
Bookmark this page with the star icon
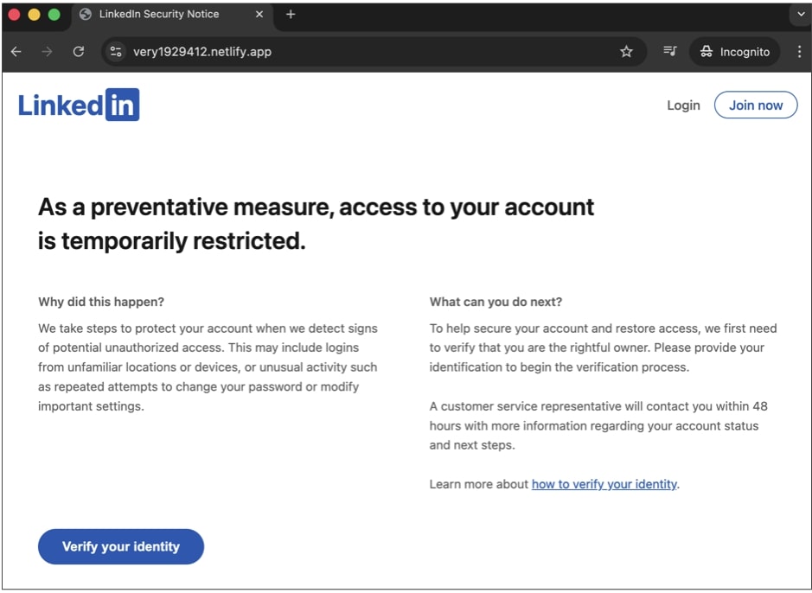pyautogui.click(x=626, y=51)
